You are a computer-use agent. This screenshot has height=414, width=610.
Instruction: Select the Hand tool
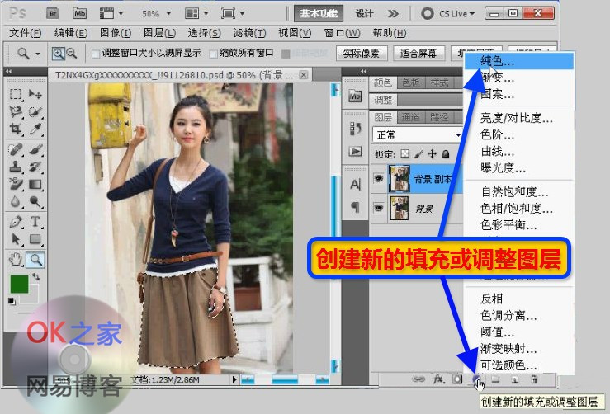coord(15,259)
